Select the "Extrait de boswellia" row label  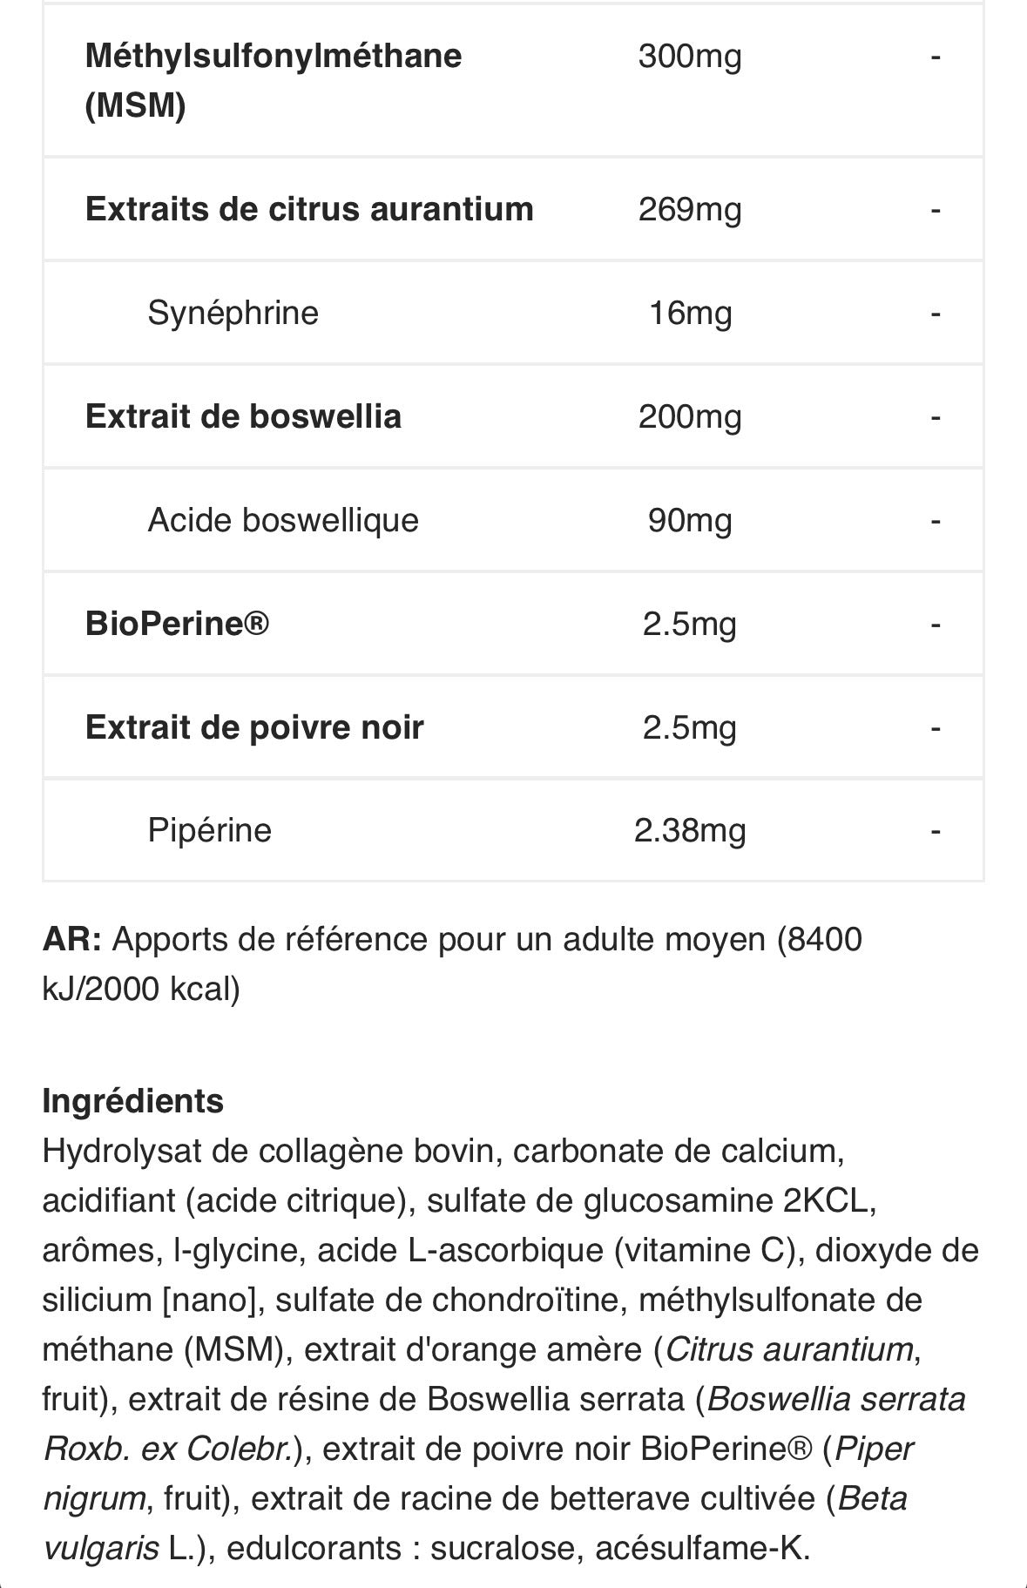[243, 416]
